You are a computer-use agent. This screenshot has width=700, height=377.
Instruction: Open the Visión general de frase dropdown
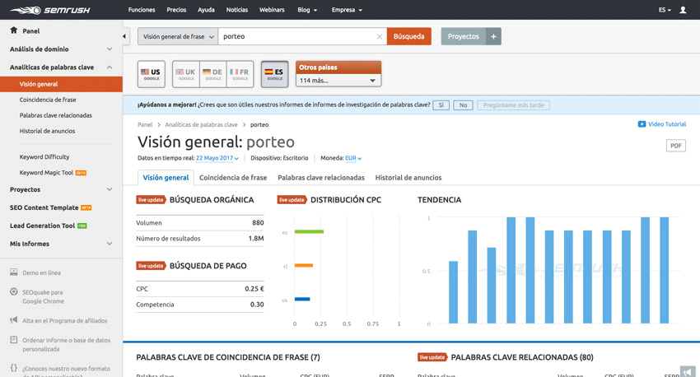click(178, 36)
